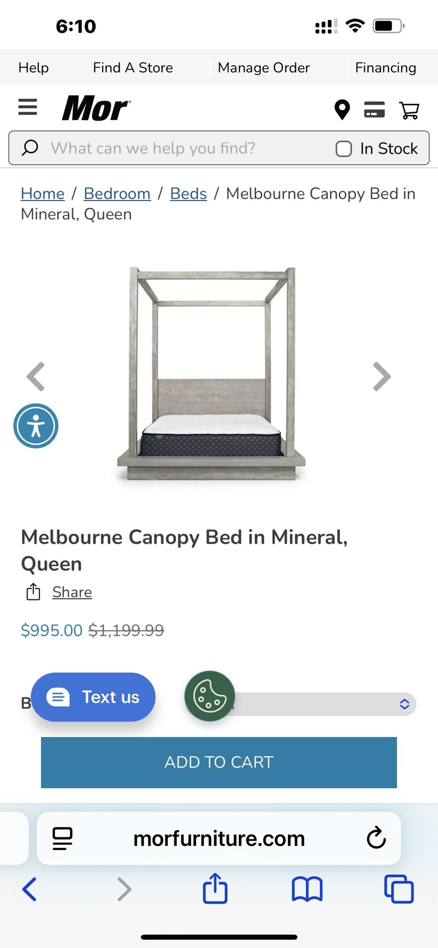Go to Manage Order
The image size is (438, 948).
point(264,68)
